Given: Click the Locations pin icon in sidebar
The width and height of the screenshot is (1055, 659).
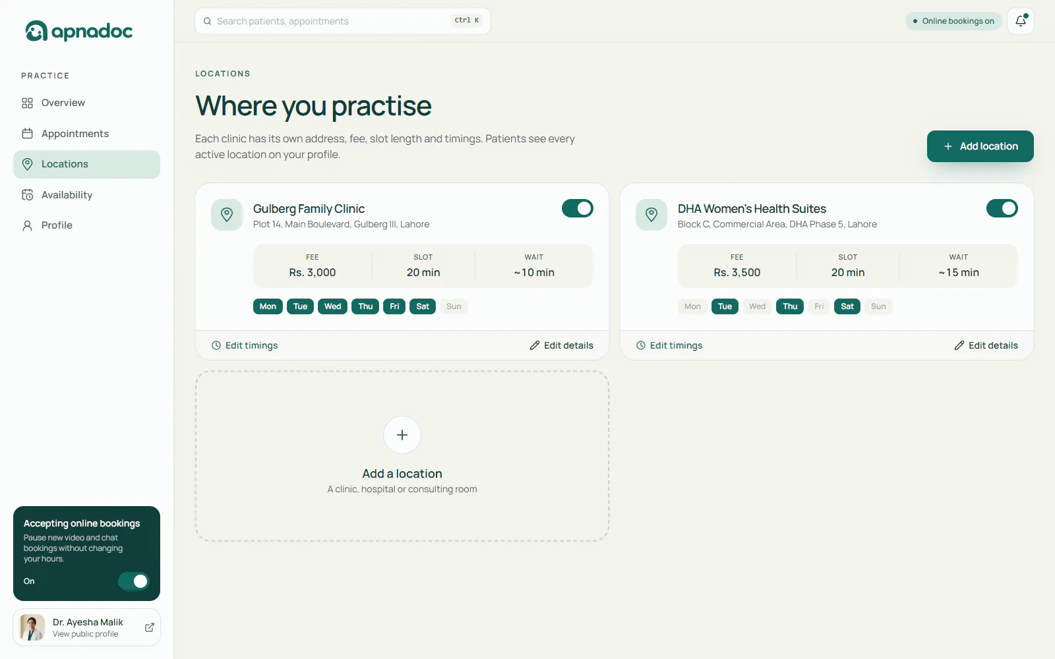Looking at the screenshot, I should point(27,164).
